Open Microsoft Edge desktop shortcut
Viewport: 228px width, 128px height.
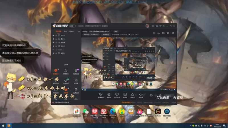113,113
